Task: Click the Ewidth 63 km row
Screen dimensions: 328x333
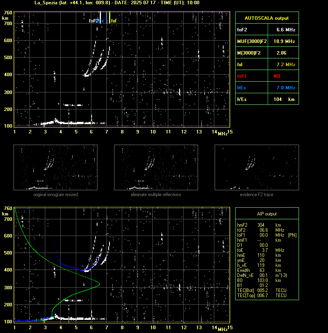Action: click(259, 270)
